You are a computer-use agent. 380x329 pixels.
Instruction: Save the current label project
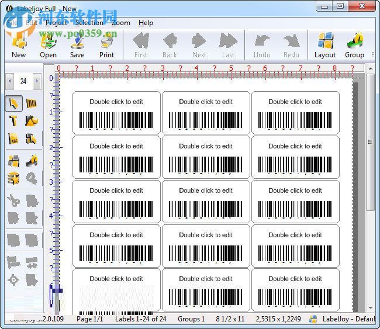(77, 46)
